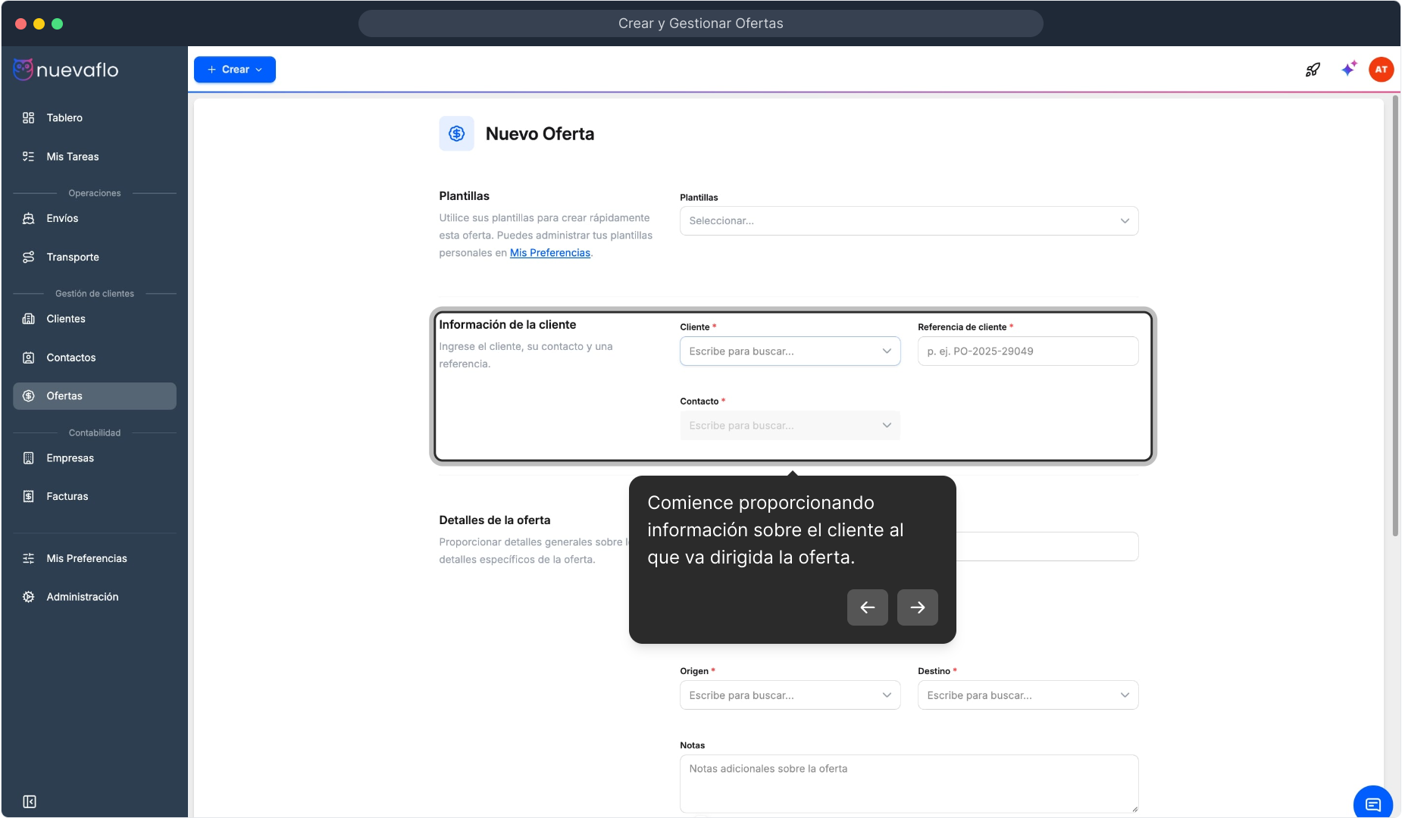Collapse the sidebar with the bottom-left icon

pos(30,801)
